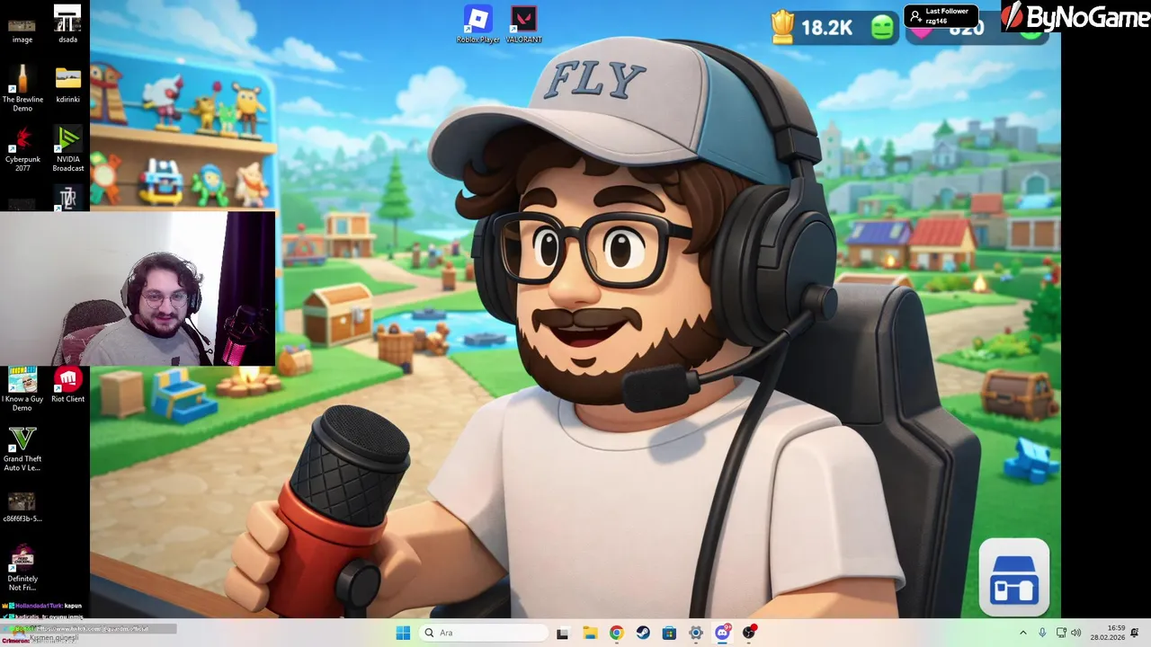Open the network tray icon
Image resolution: width=1151 pixels, height=647 pixels.
tap(1061, 633)
